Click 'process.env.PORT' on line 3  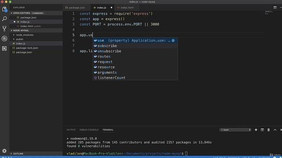[x=125, y=25]
